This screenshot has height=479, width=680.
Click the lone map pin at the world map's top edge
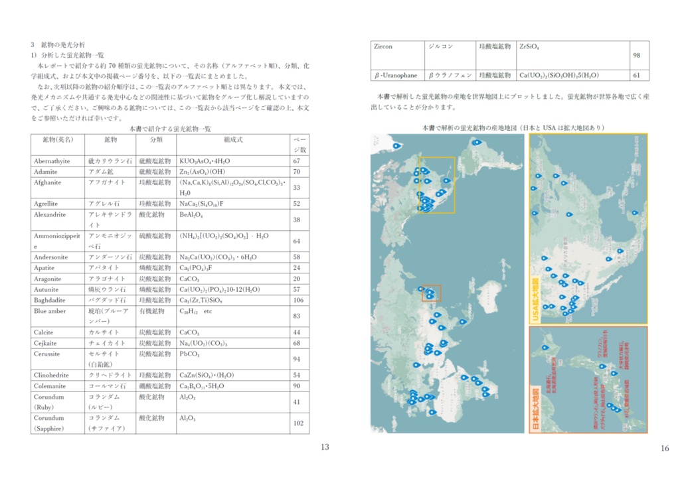[477, 142]
